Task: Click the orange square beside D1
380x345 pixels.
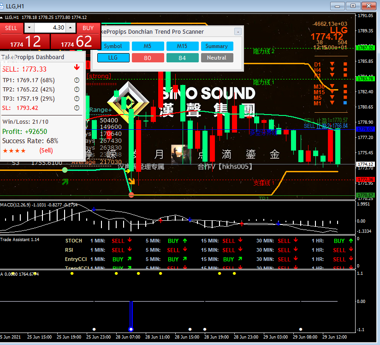Action: pos(345,64)
